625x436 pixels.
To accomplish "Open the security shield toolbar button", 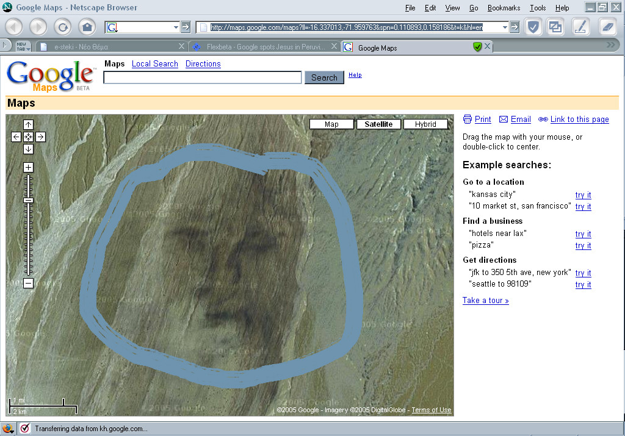I will tap(533, 27).
